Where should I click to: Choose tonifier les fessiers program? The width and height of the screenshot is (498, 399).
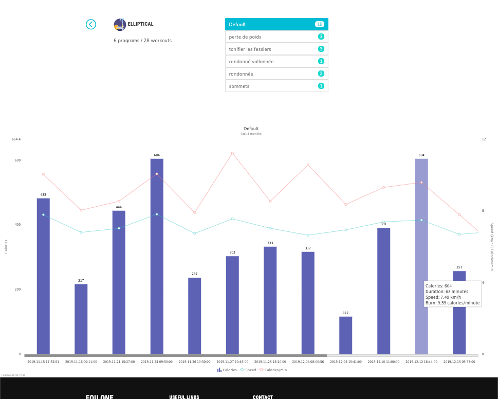tap(276, 49)
